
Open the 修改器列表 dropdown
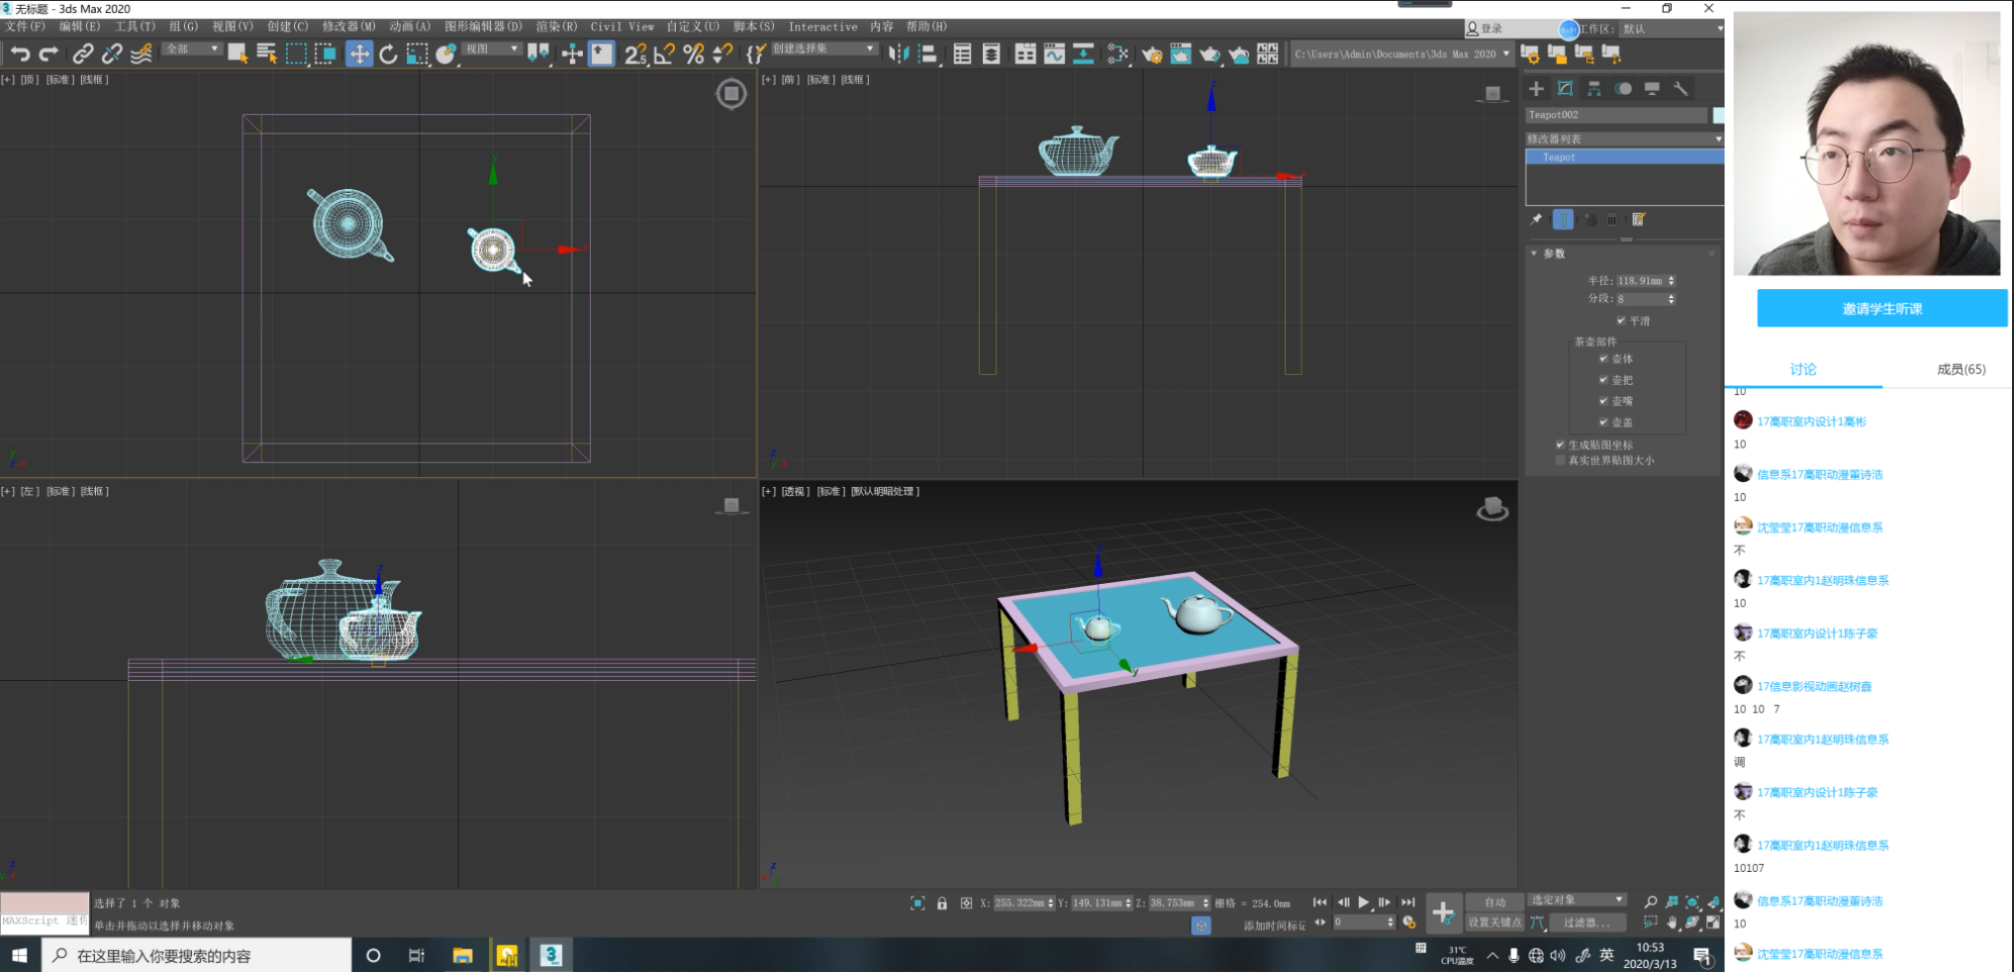point(1623,139)
